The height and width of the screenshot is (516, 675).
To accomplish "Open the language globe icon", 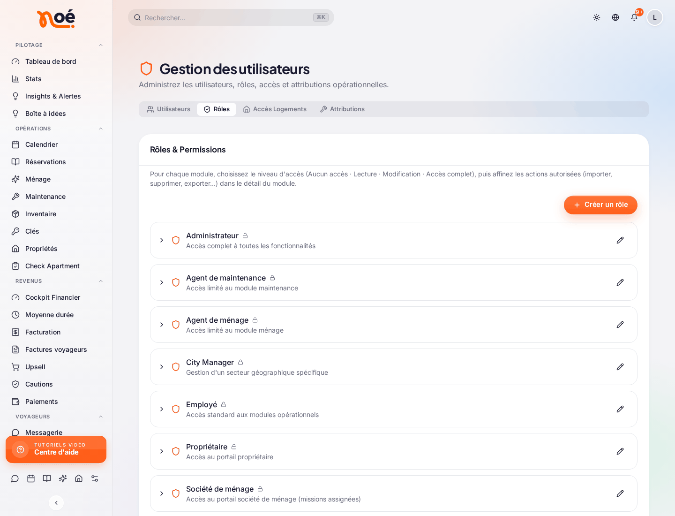I will coord(615,17).
